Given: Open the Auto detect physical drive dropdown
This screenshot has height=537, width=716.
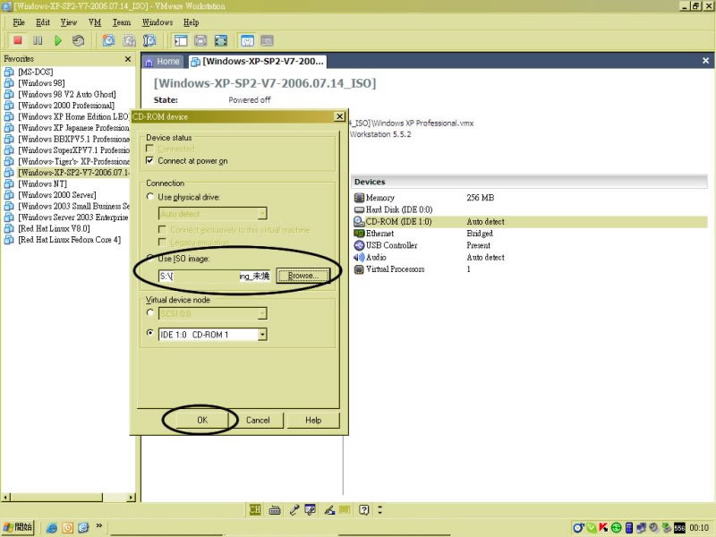Looking at the screenshot, I should click(x=262, y=214).
